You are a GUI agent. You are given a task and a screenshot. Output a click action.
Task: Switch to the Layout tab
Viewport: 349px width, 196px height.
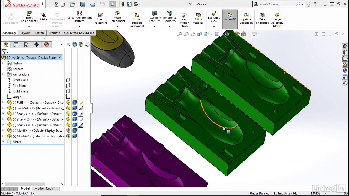(25, 33)
